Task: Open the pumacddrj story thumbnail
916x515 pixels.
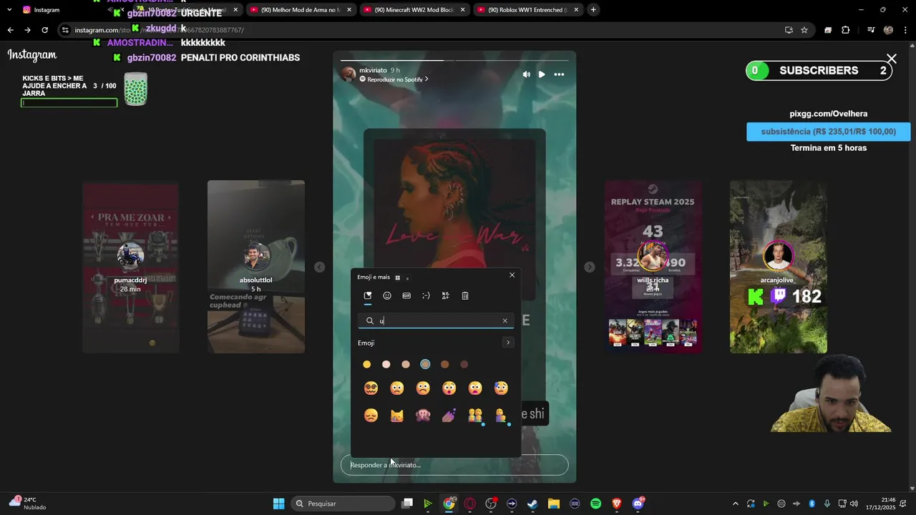Action: [130, 266]
